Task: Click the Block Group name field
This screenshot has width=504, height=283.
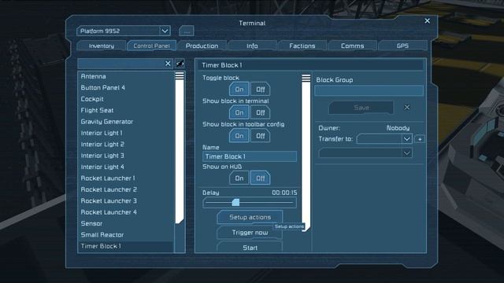Action: pyautogui.click(x=369, y=90)
